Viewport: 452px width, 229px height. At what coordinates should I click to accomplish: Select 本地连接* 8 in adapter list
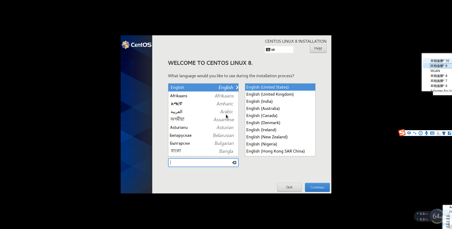point(438,76)
